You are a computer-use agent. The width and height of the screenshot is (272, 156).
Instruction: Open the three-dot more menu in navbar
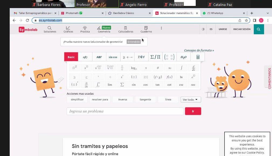[161, 28]
